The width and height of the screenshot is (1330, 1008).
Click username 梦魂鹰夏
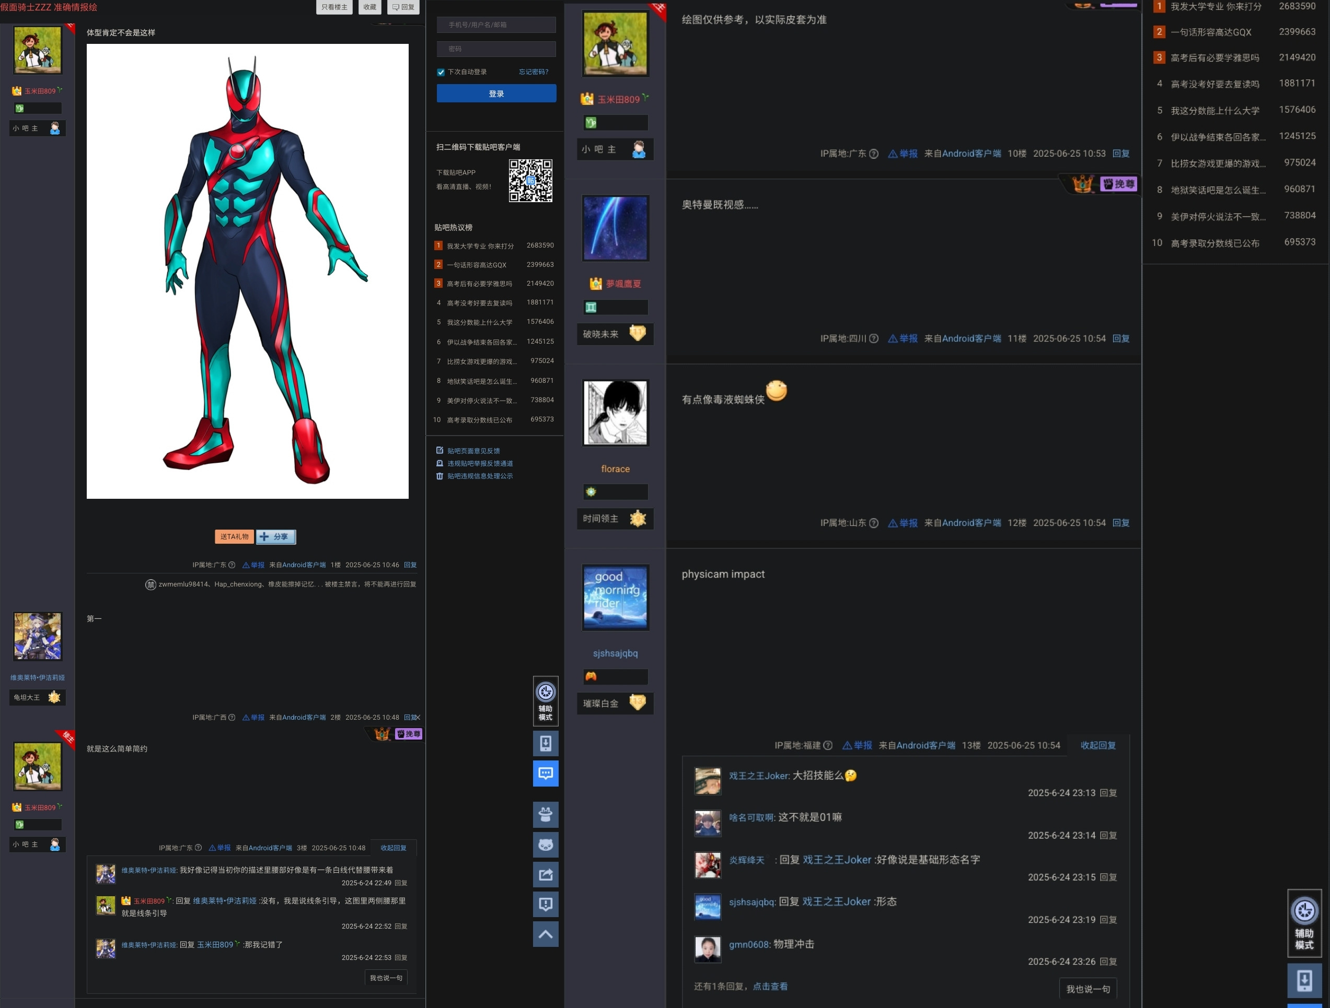click(x=623, y=284)
